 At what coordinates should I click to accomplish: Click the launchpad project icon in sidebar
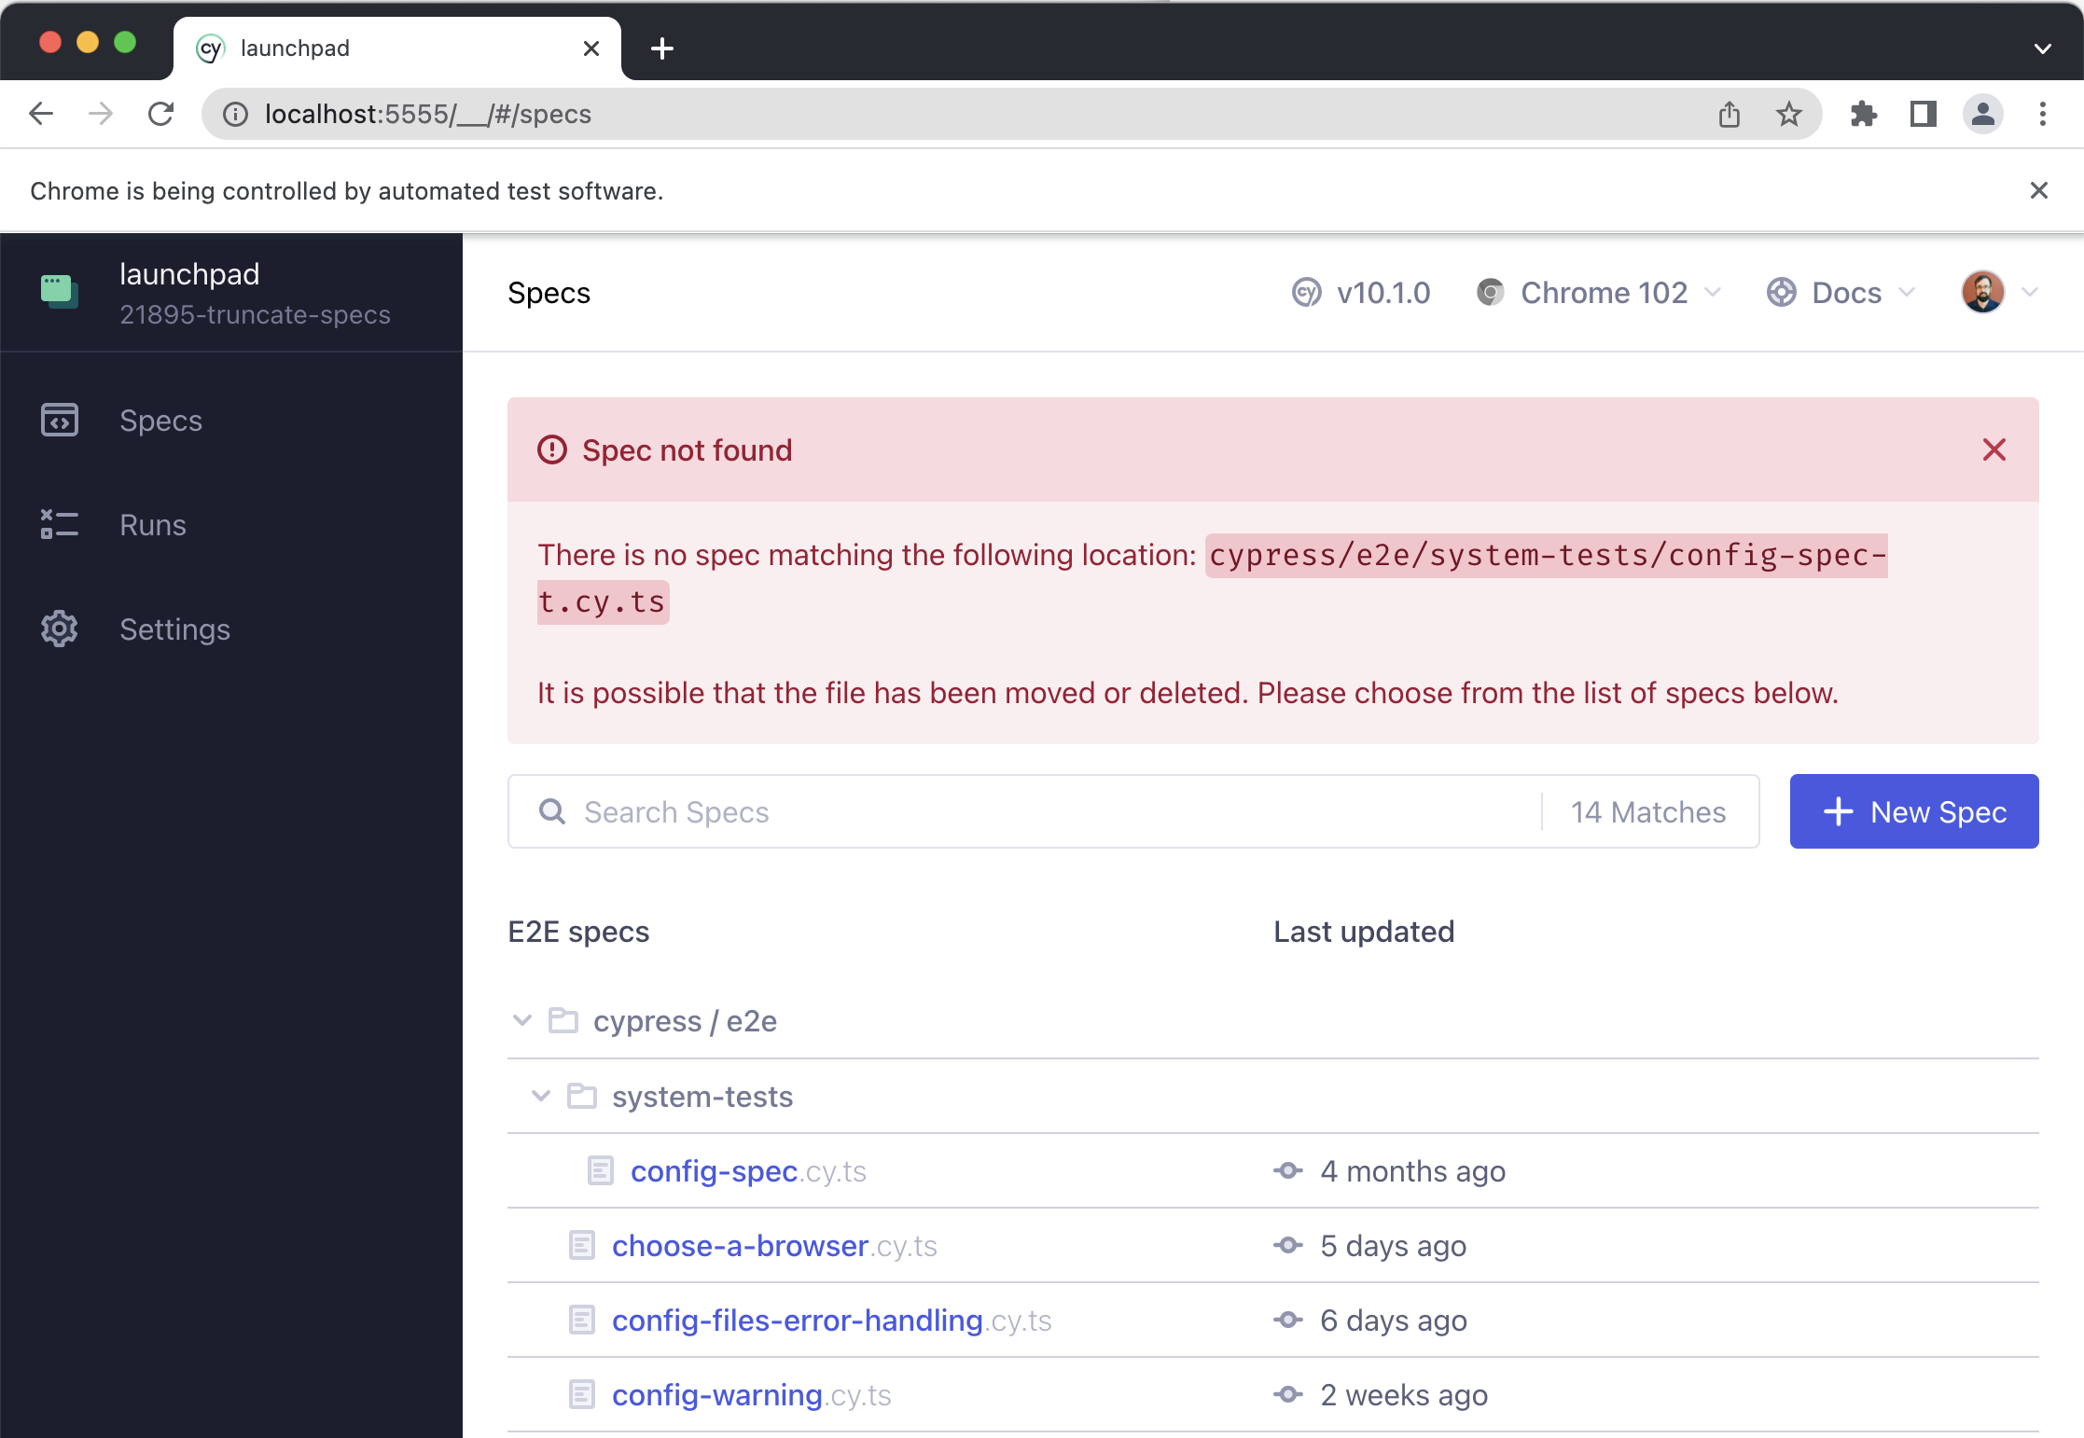(x=58, y=291)
